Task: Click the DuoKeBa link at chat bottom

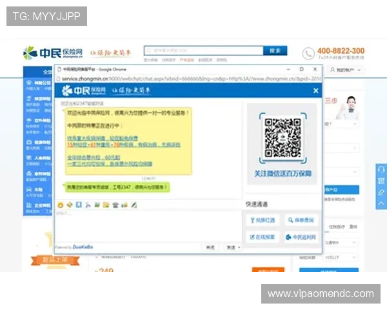Action: pos(83,247)
